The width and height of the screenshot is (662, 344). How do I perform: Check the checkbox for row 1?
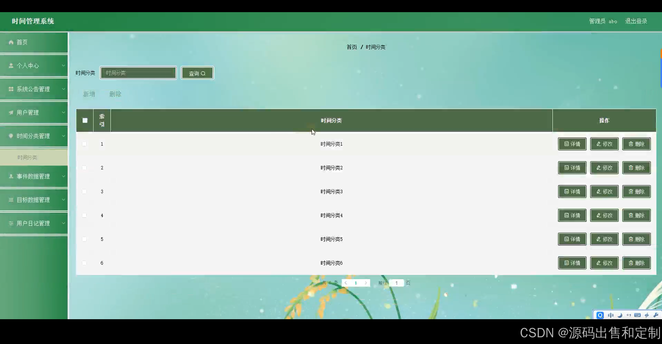point(84,144)
